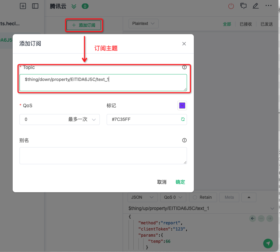The image size is (280, 252).
Task: Click the 别名 info help icon
Action: tap(185, 140)
